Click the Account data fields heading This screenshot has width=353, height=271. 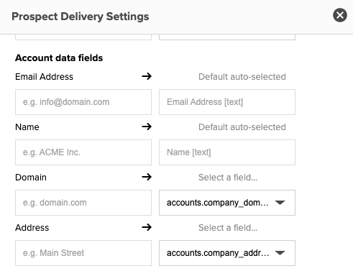click(59, 58)
